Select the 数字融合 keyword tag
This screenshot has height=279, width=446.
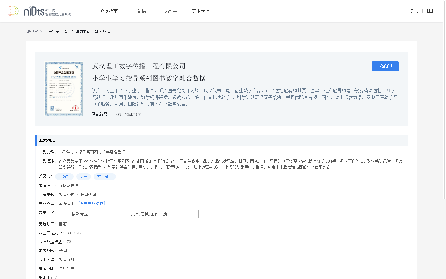coord(105,177)
